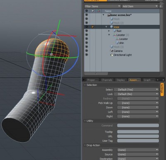The height and width of the screenshot is (160, 166).
Task: Collapse the Drop Action section
Action: click(85, 145)
